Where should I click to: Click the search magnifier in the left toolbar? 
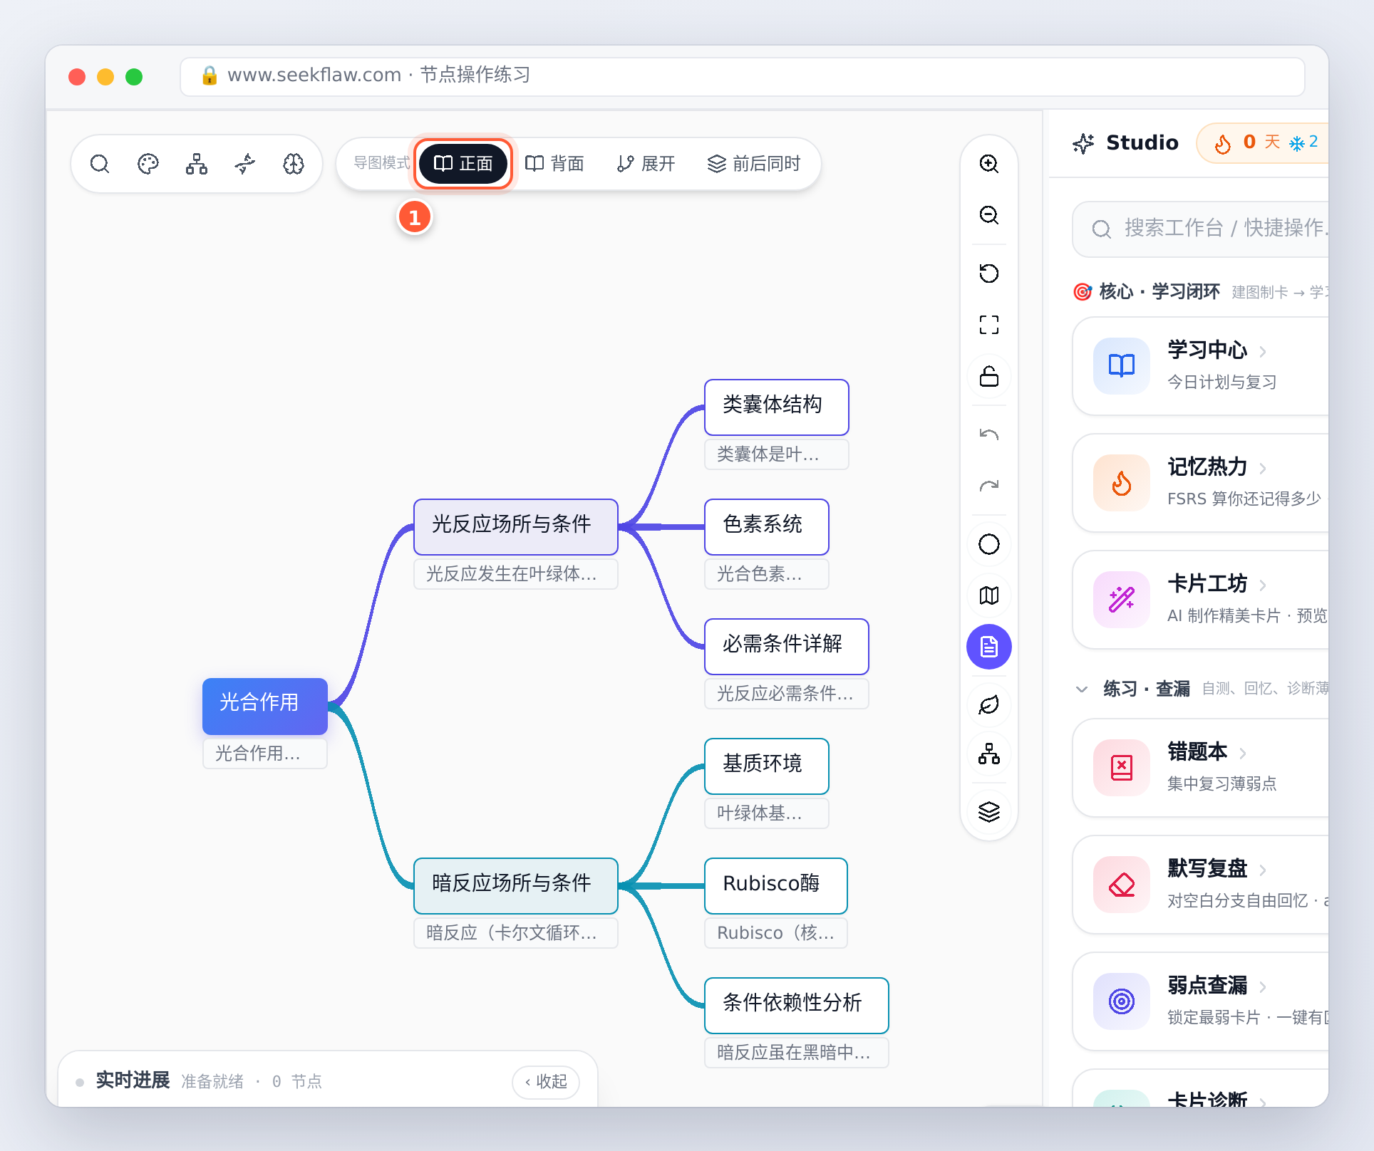coord(100,164)
